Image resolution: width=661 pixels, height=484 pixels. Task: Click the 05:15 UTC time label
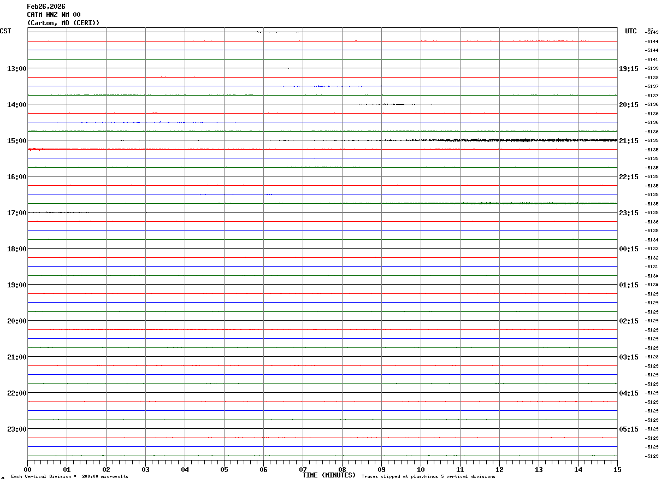click(x=628, y=429)
